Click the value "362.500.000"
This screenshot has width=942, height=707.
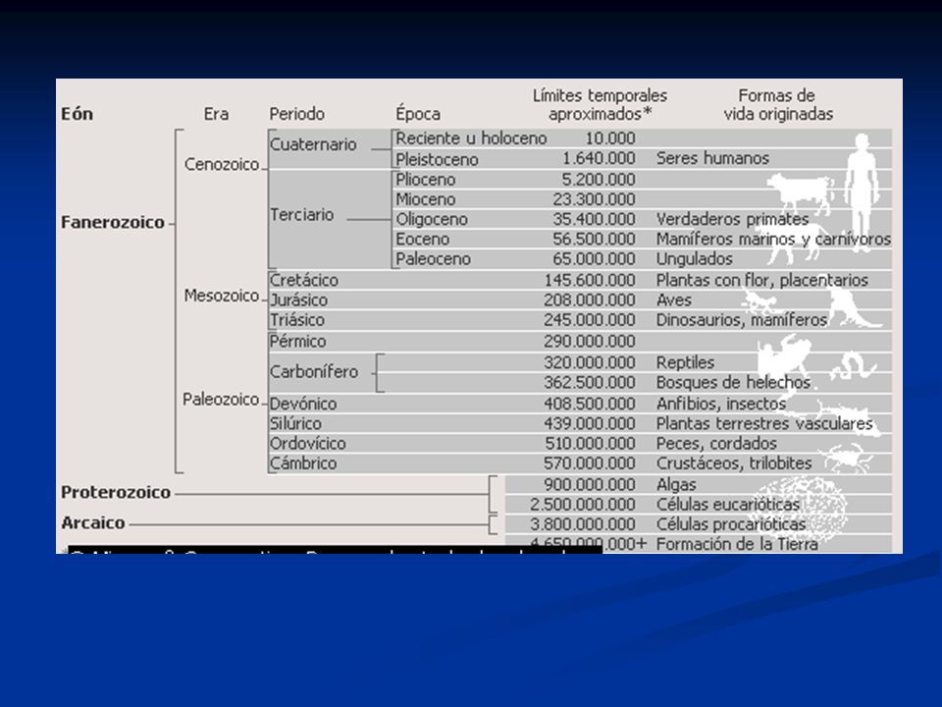tap(590, 382)
